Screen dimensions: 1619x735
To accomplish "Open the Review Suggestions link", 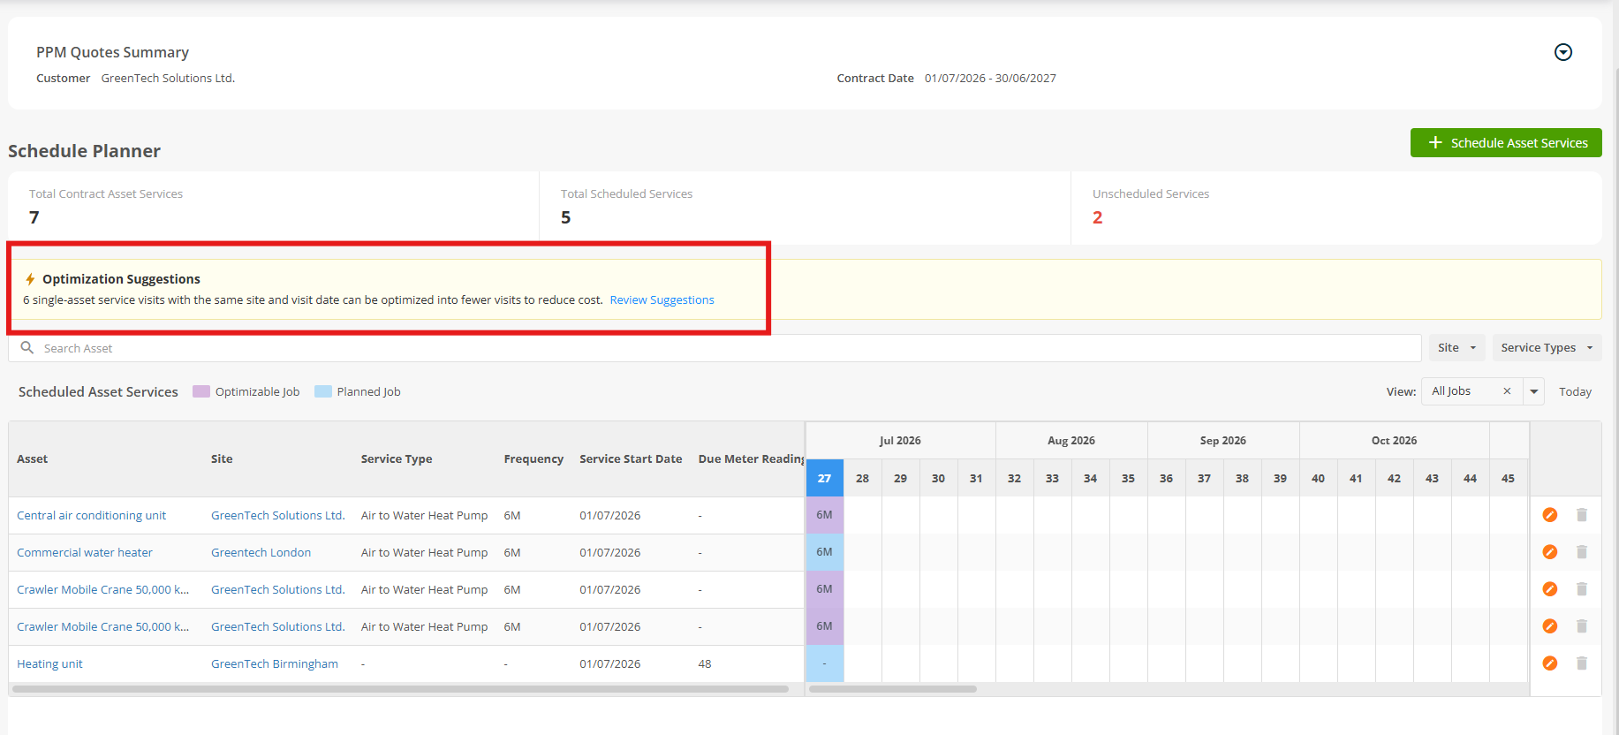I will 662,300.
